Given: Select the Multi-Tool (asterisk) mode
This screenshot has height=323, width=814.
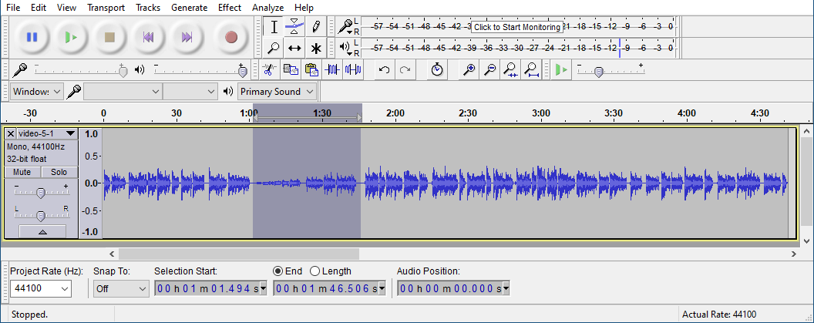Looking at the screenshot, I should (315, 49).
